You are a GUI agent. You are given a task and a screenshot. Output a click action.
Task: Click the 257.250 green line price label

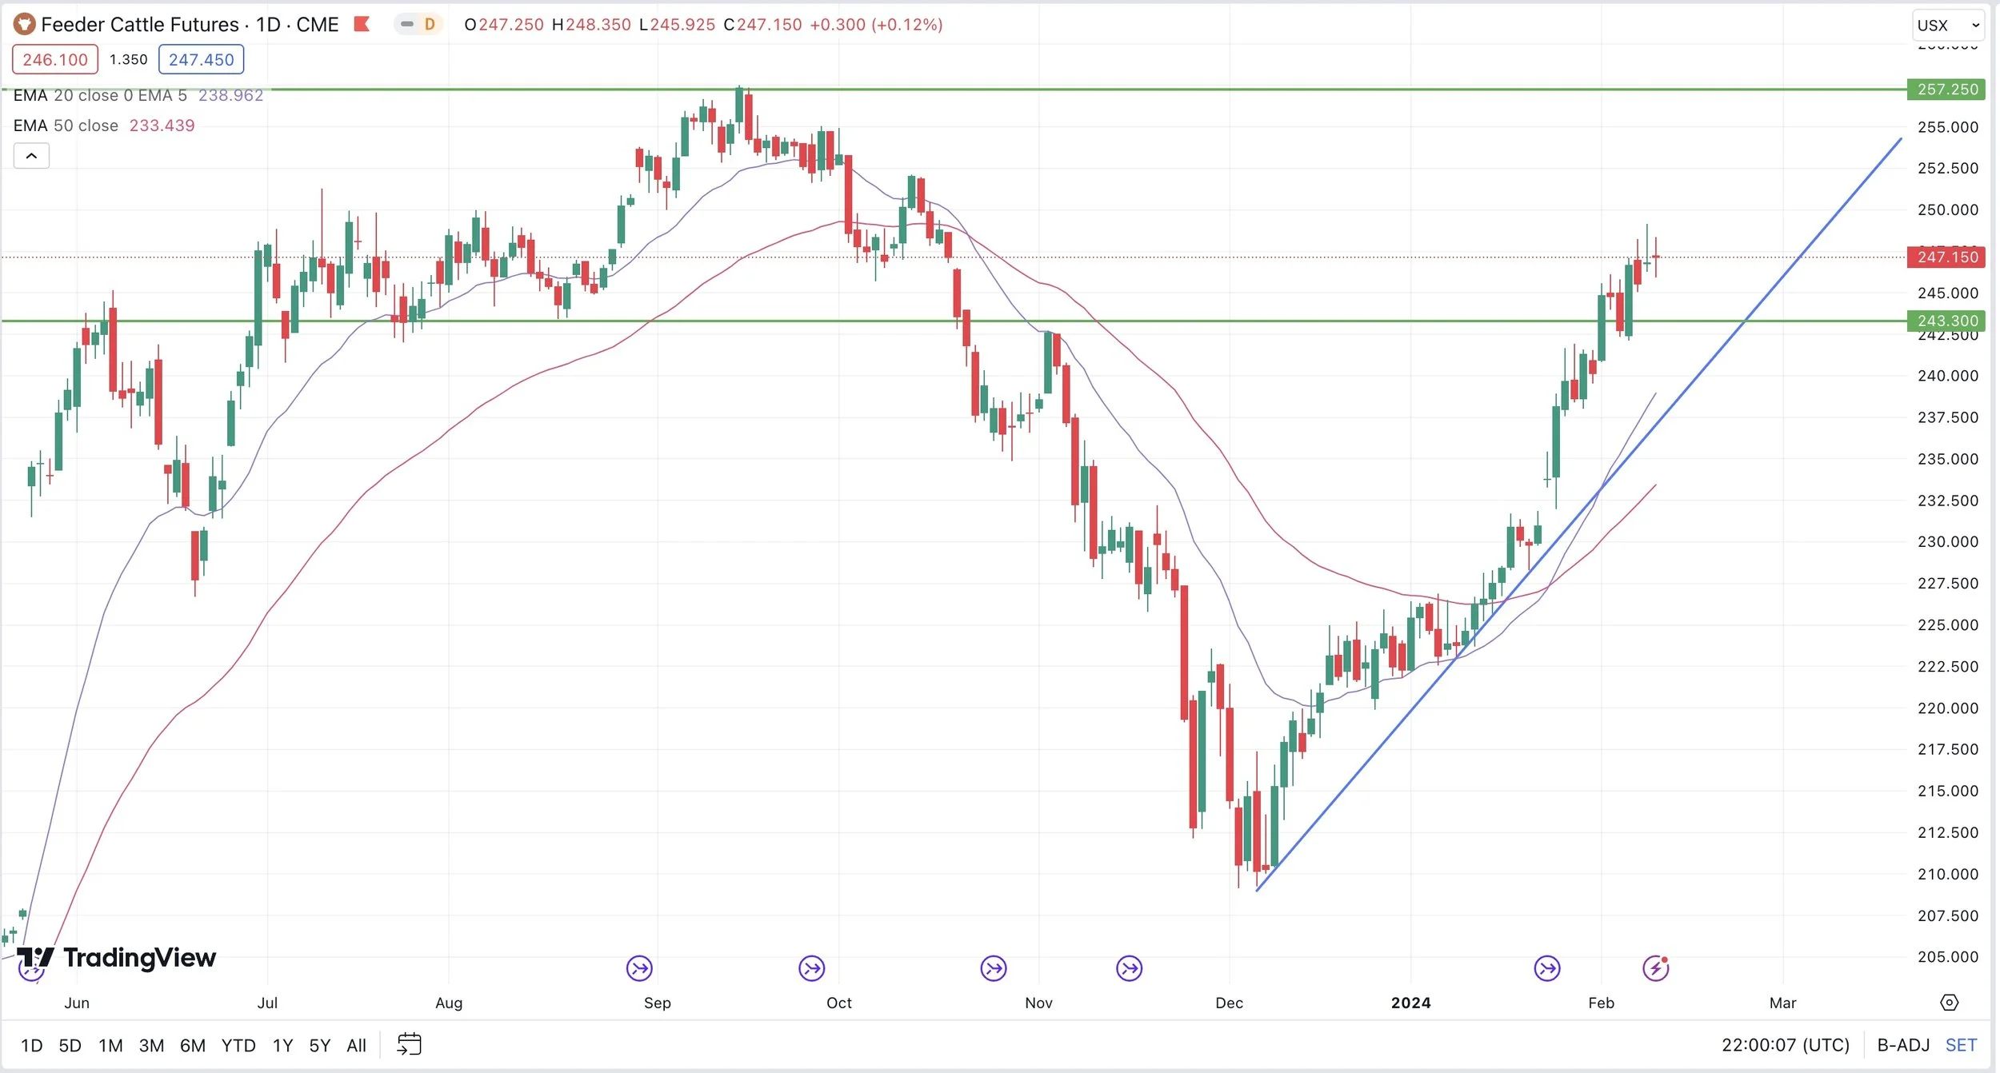click(x=1947, y=90)
